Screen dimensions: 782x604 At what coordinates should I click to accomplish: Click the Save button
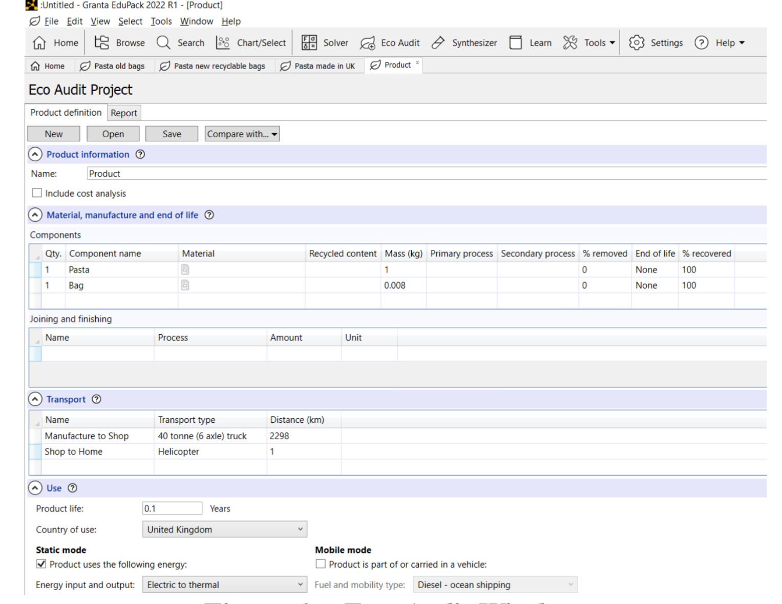coord(172,134)
